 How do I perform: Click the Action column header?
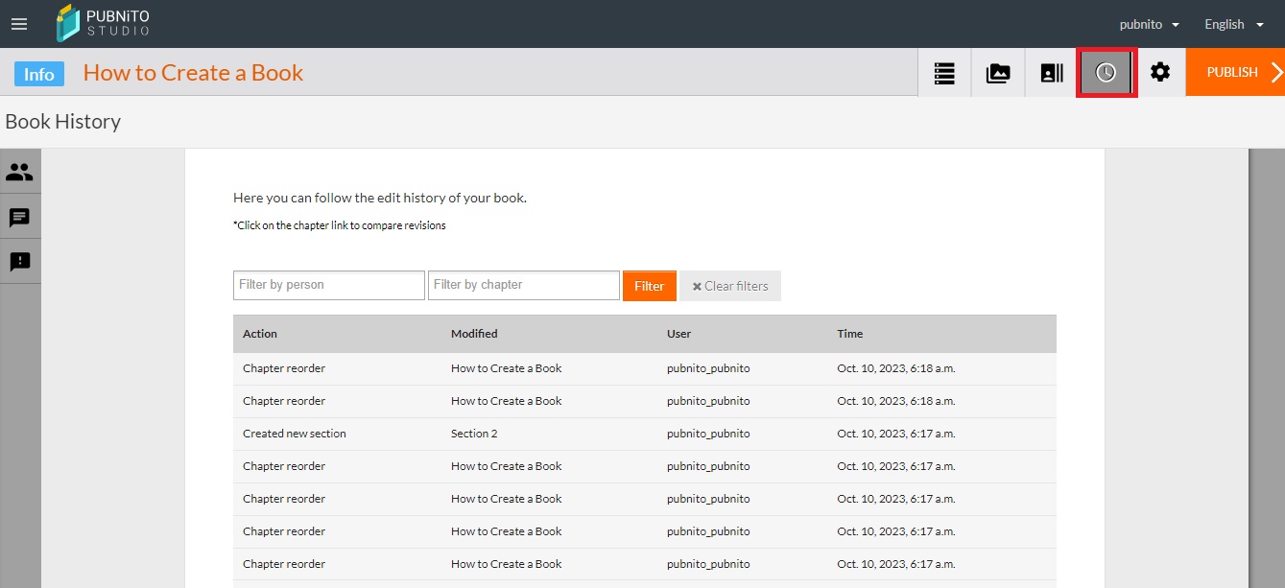260,334
